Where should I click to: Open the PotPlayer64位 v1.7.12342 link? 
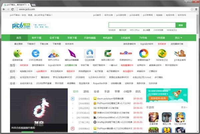tap(114, 103)
